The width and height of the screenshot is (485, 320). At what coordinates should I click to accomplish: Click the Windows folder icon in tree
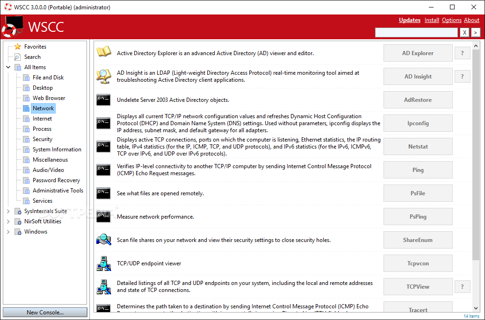18,232
